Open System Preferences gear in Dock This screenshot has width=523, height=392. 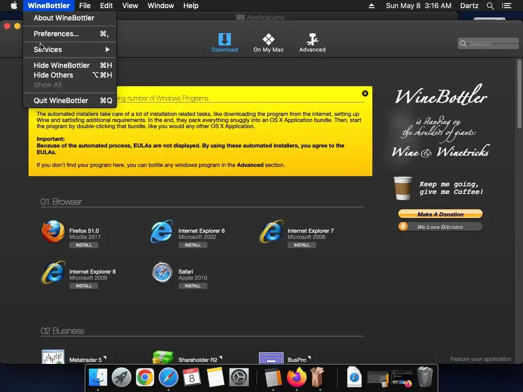tap(239, 377)
